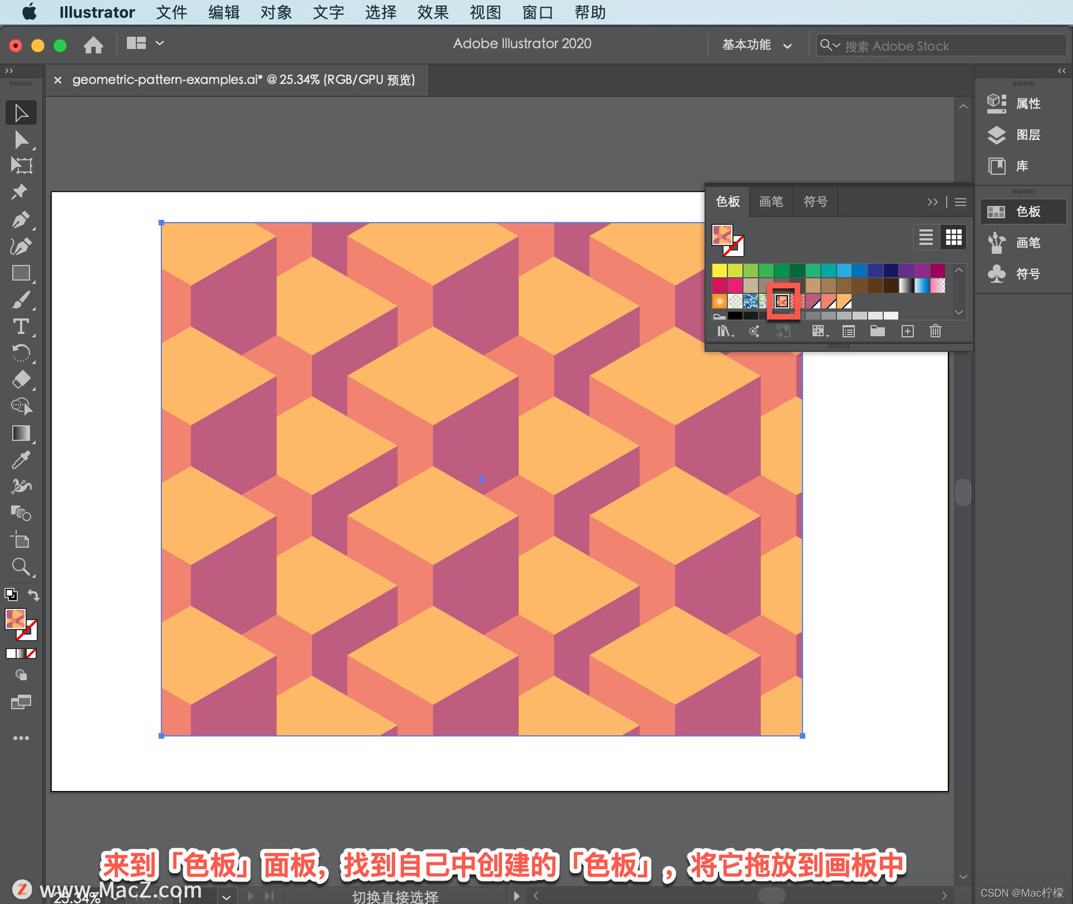1073x904 pixels.
Task: Select the Rectangle tool
Action: pyautogui.click(x=21, y=273)
